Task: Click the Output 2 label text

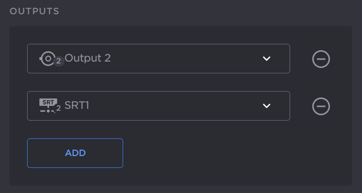Action: tap(88, 58)
